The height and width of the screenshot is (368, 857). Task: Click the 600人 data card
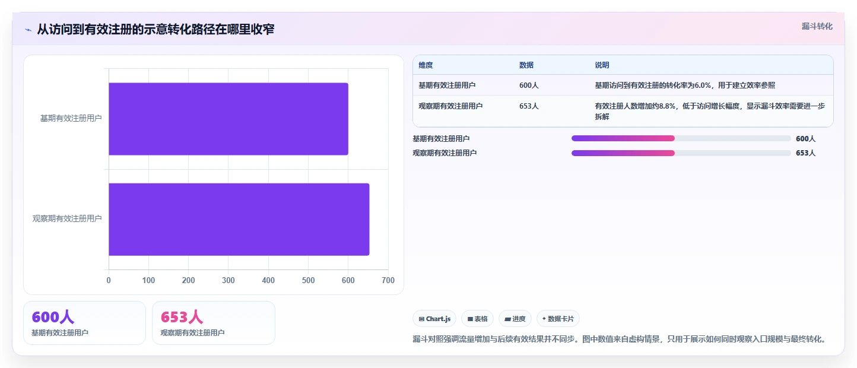(84, 323)
